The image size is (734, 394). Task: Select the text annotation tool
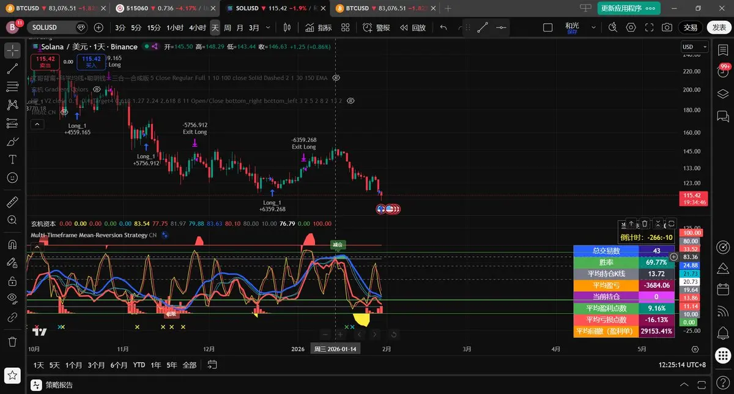tap(12, 160)
